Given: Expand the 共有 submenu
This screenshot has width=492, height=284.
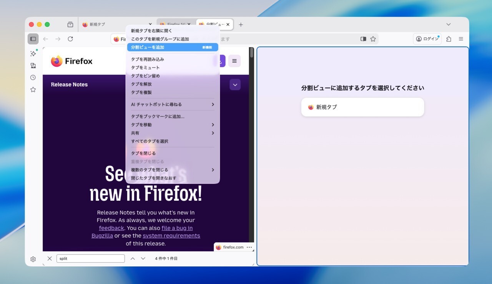Looking at the screenshot, I should (x=173, y=133).
